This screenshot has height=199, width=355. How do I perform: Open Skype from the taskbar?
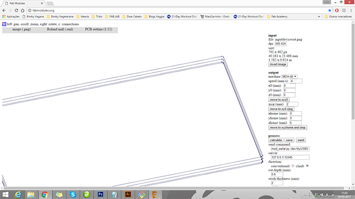click(73, 194)
